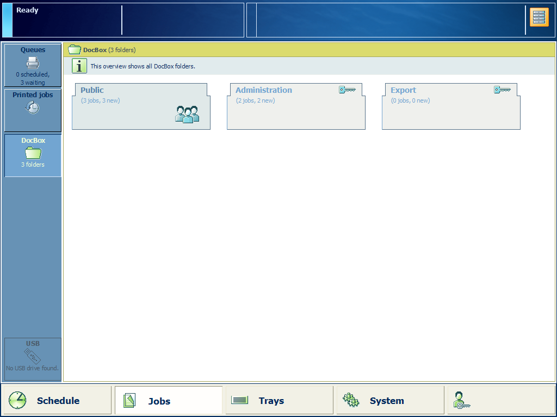Click the DocBox folder icon in the header
Image resolution: width=557 pixels, height=417 pixels.
click(x=74, y=49)
